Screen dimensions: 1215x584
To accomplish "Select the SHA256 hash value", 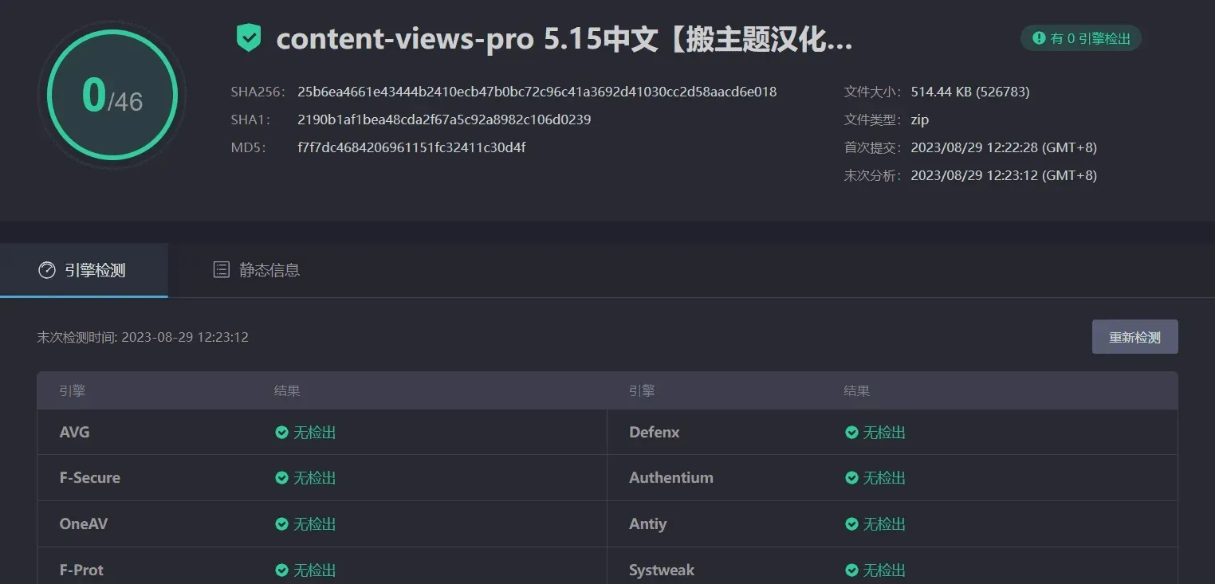I will point(537,92).
